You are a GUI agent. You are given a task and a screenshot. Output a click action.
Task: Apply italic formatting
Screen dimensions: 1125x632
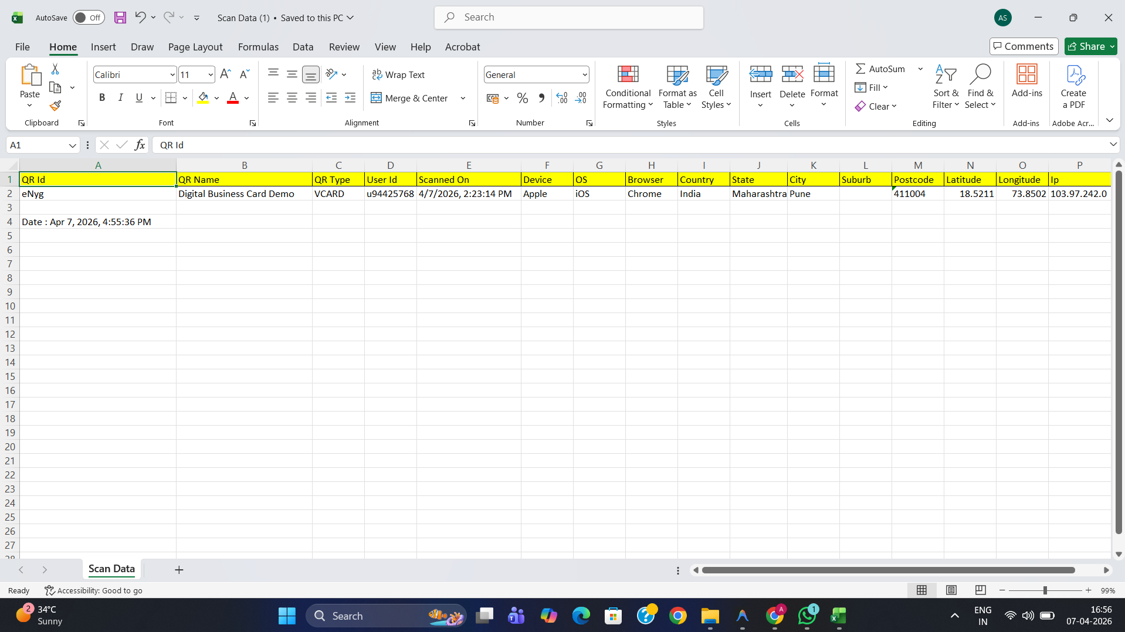[x=120, y=97]
